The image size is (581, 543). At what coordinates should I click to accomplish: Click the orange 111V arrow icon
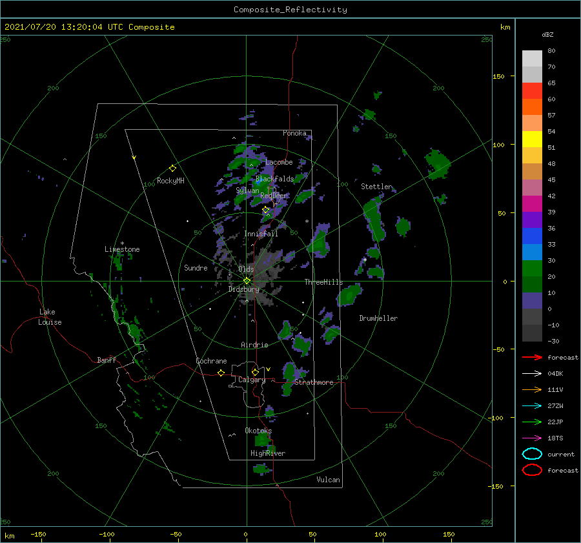point(532,389)
